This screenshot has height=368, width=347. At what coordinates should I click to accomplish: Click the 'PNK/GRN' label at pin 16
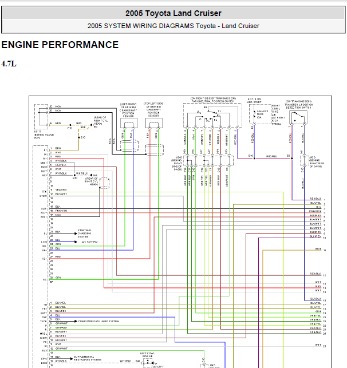click(x=61, y=211)
